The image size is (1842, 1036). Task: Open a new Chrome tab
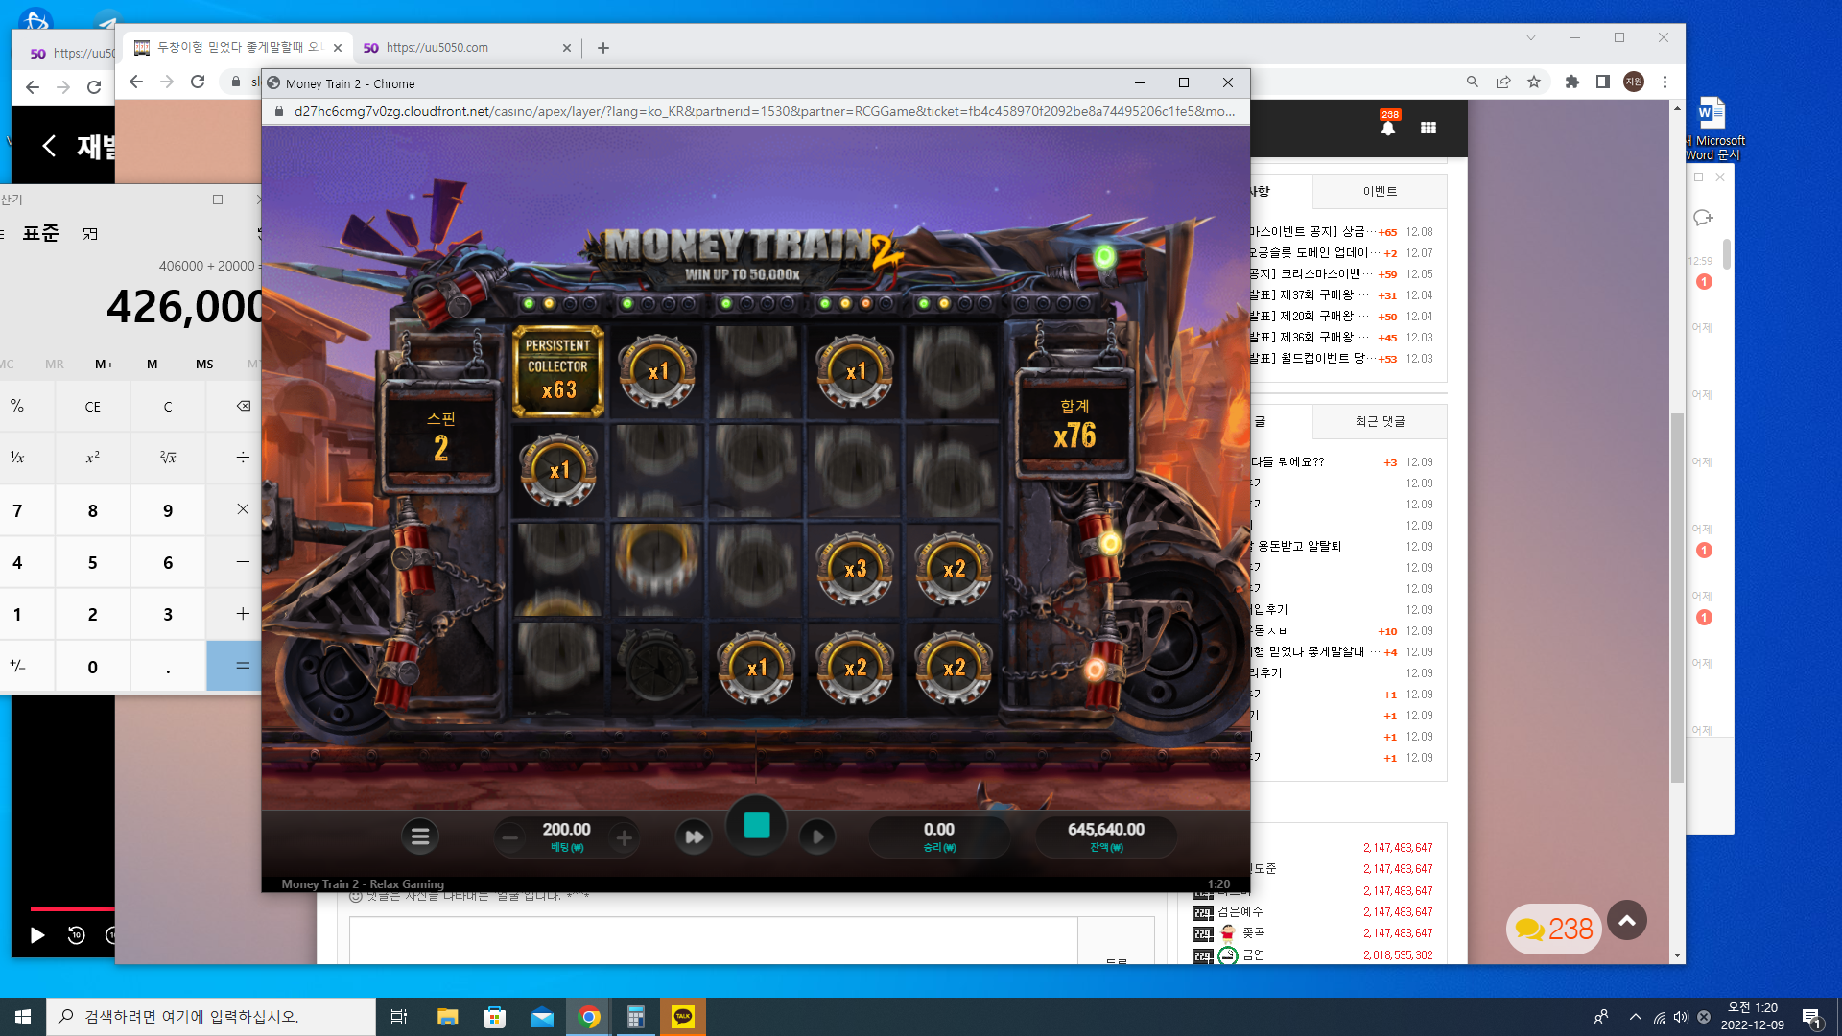click(603, 48)
